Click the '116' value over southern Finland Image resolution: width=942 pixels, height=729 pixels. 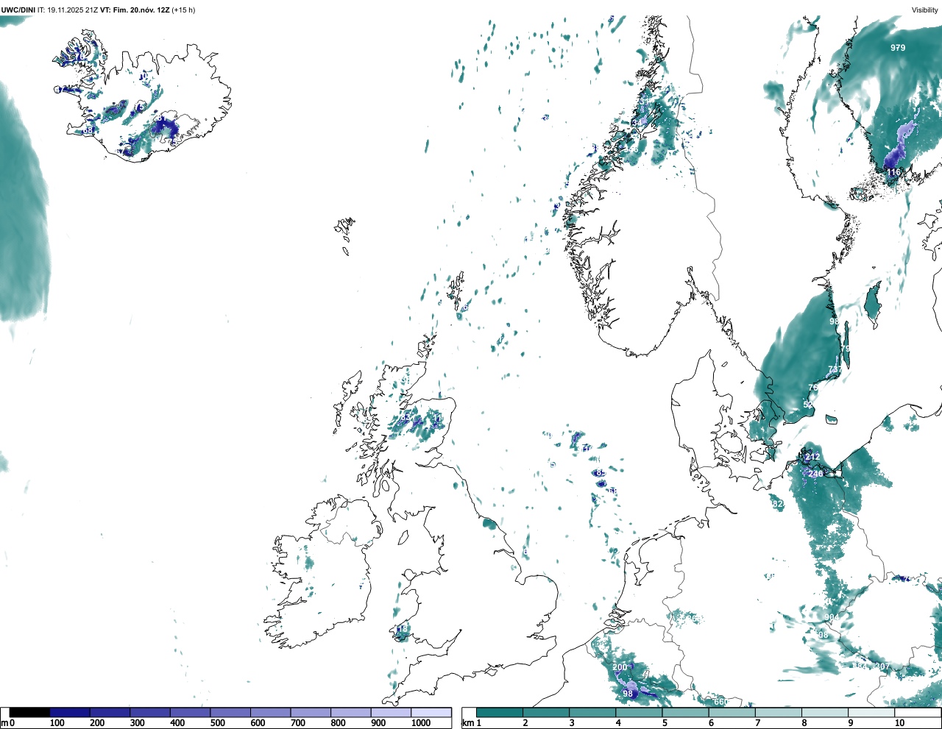893,172
